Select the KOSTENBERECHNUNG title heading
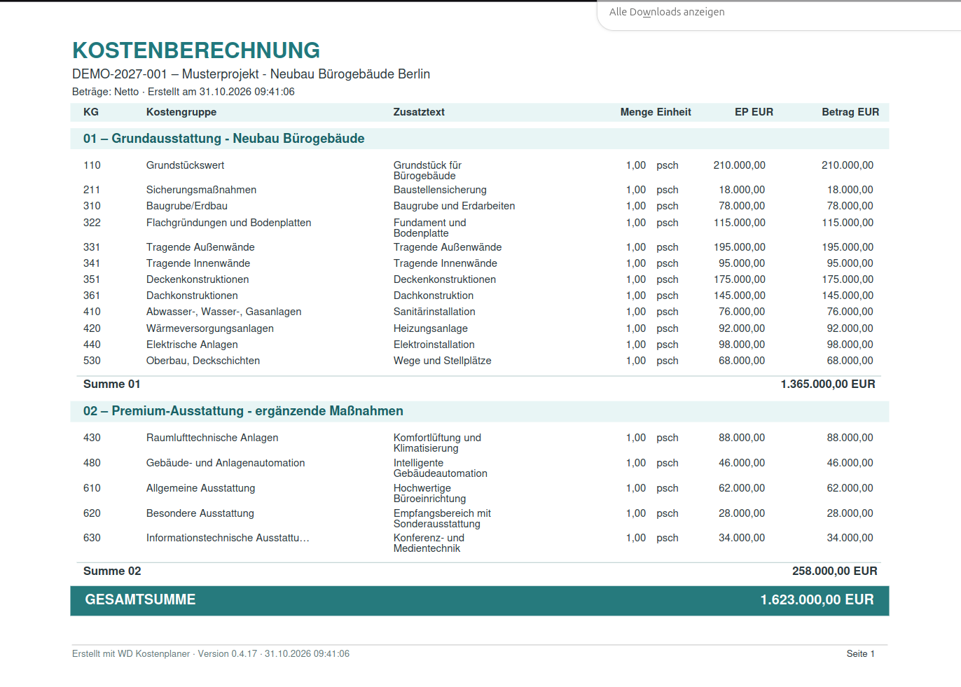 (x=196, y=50)
